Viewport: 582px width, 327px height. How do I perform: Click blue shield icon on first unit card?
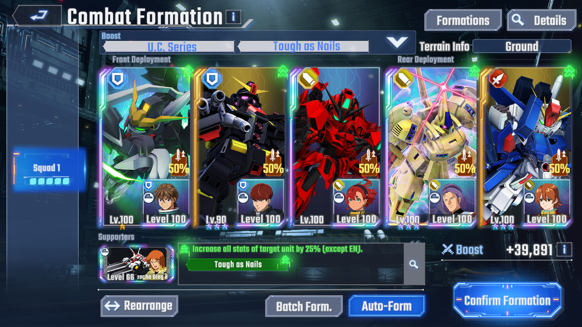pos(117,79)
